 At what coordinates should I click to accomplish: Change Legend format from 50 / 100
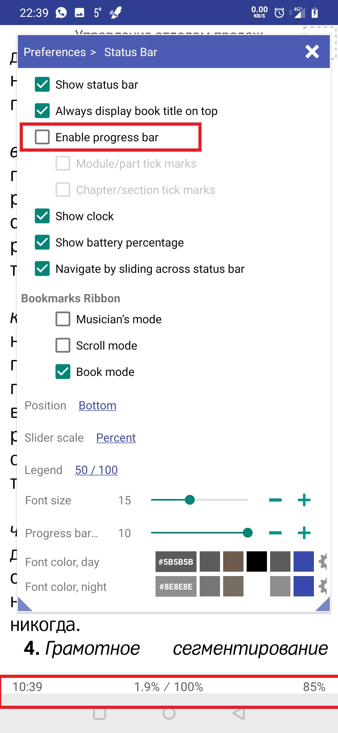tap(96, 470)
